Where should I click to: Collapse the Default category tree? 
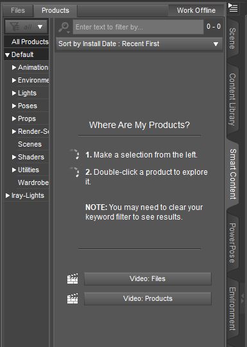click(x=7, y=54)
